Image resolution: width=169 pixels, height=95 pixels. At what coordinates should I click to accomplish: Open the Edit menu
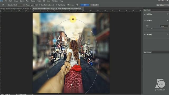[11, 1]
